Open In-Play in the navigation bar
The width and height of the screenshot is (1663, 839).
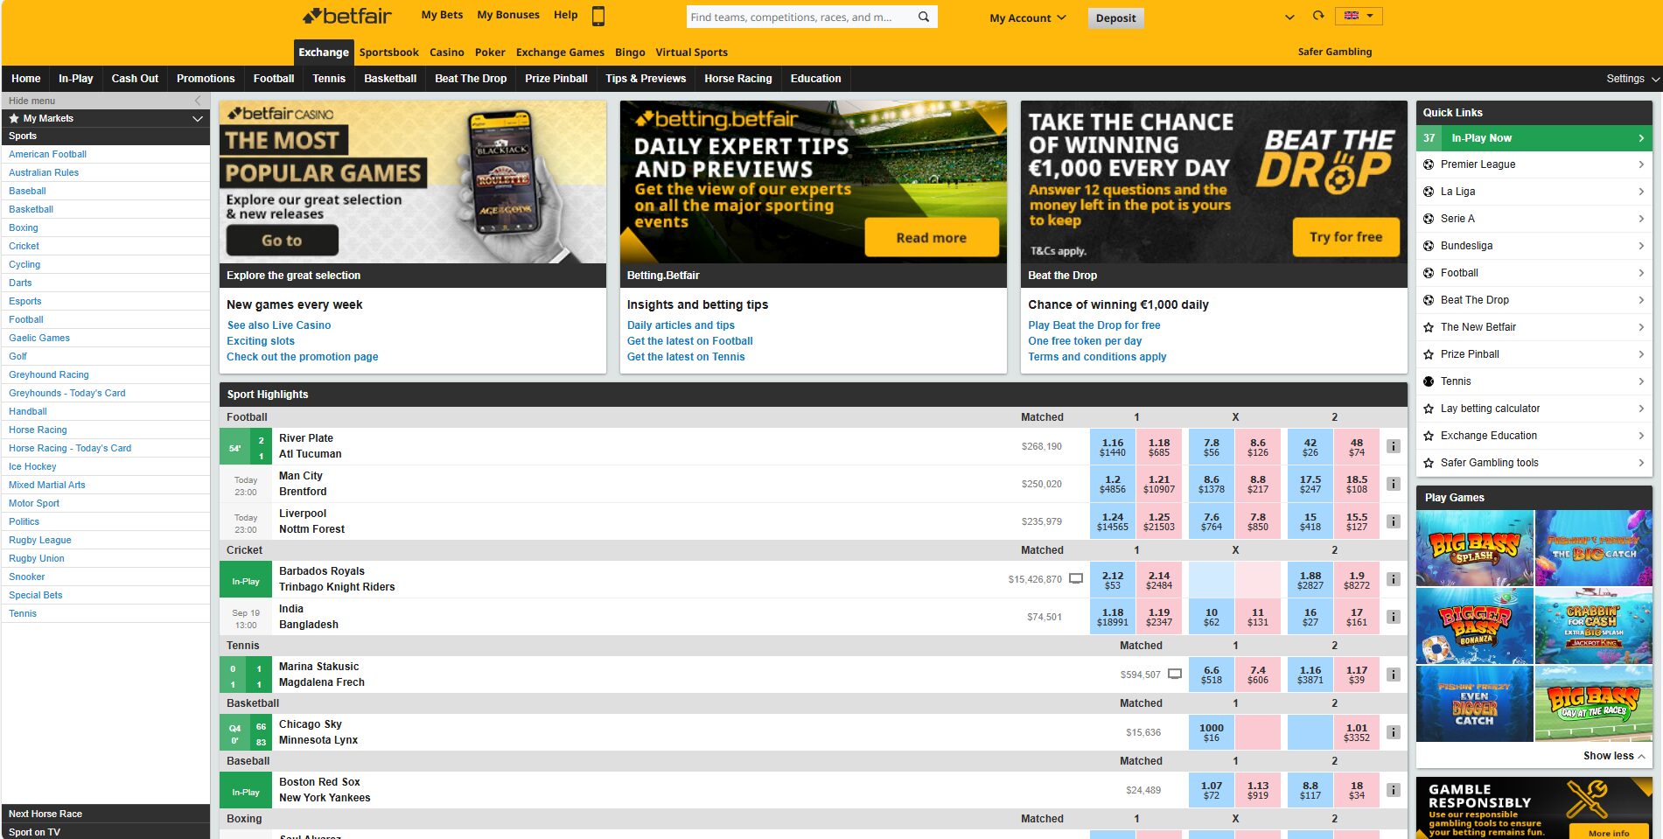point(76,79)
